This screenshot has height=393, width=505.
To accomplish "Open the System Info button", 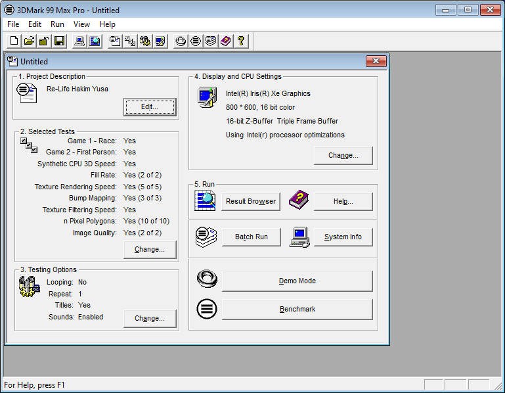I will coord(343,237).
